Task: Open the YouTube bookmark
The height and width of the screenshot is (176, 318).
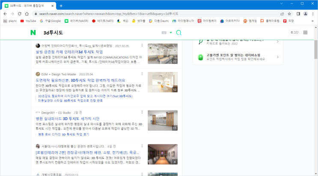Action: pos(28,21)
